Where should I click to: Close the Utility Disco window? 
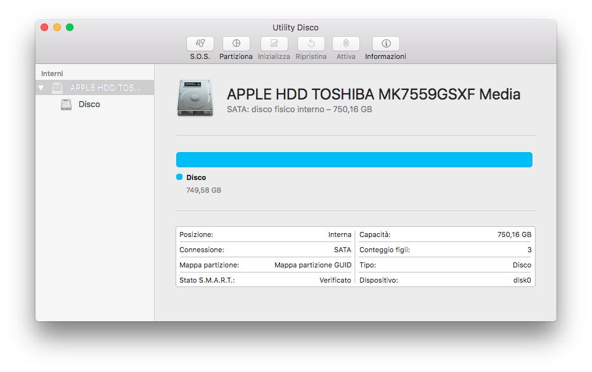pos(44,27)
